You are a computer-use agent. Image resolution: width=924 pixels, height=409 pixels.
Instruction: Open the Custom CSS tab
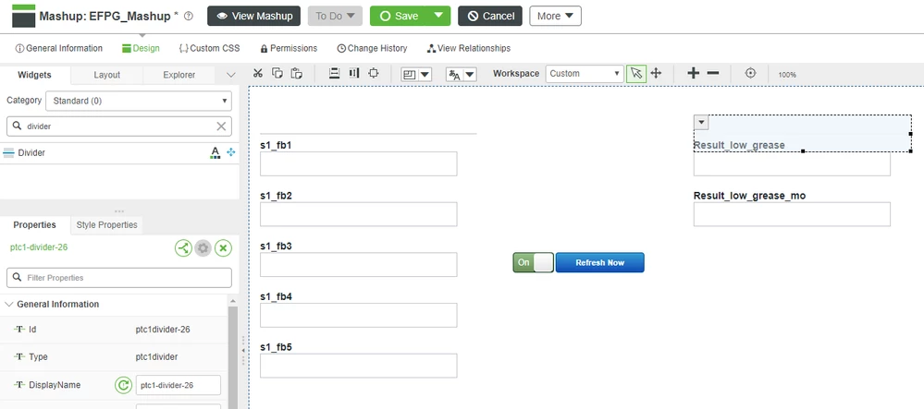click(x=209, y=48)
